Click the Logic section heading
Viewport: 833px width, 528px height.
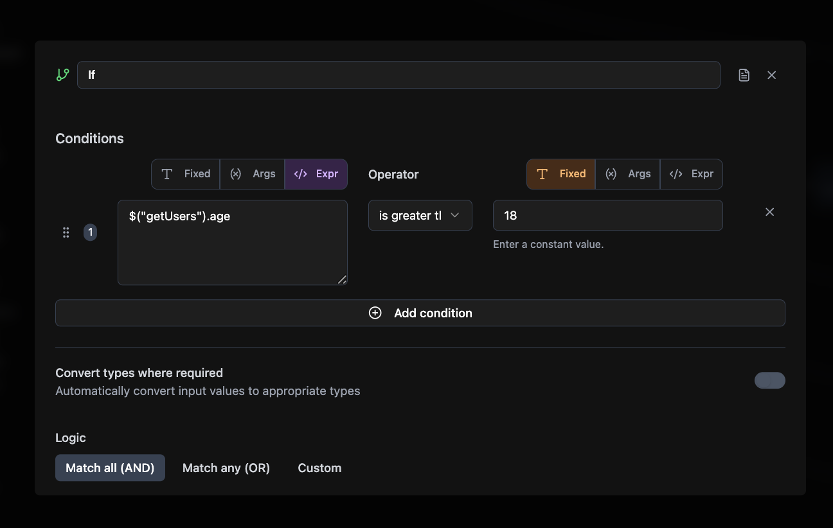(x=71, y=438)
